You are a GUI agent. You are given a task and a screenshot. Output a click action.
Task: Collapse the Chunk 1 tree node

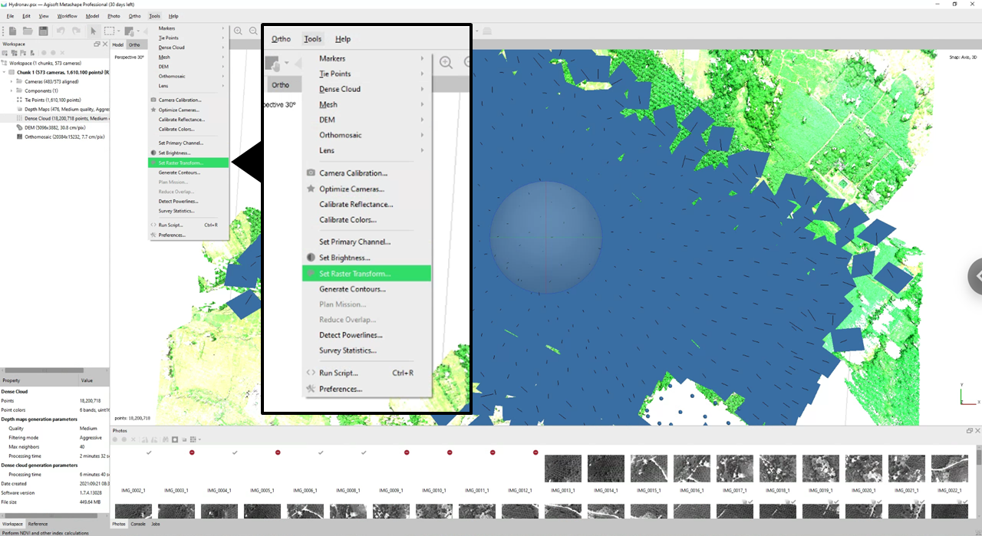pos(4,72)
